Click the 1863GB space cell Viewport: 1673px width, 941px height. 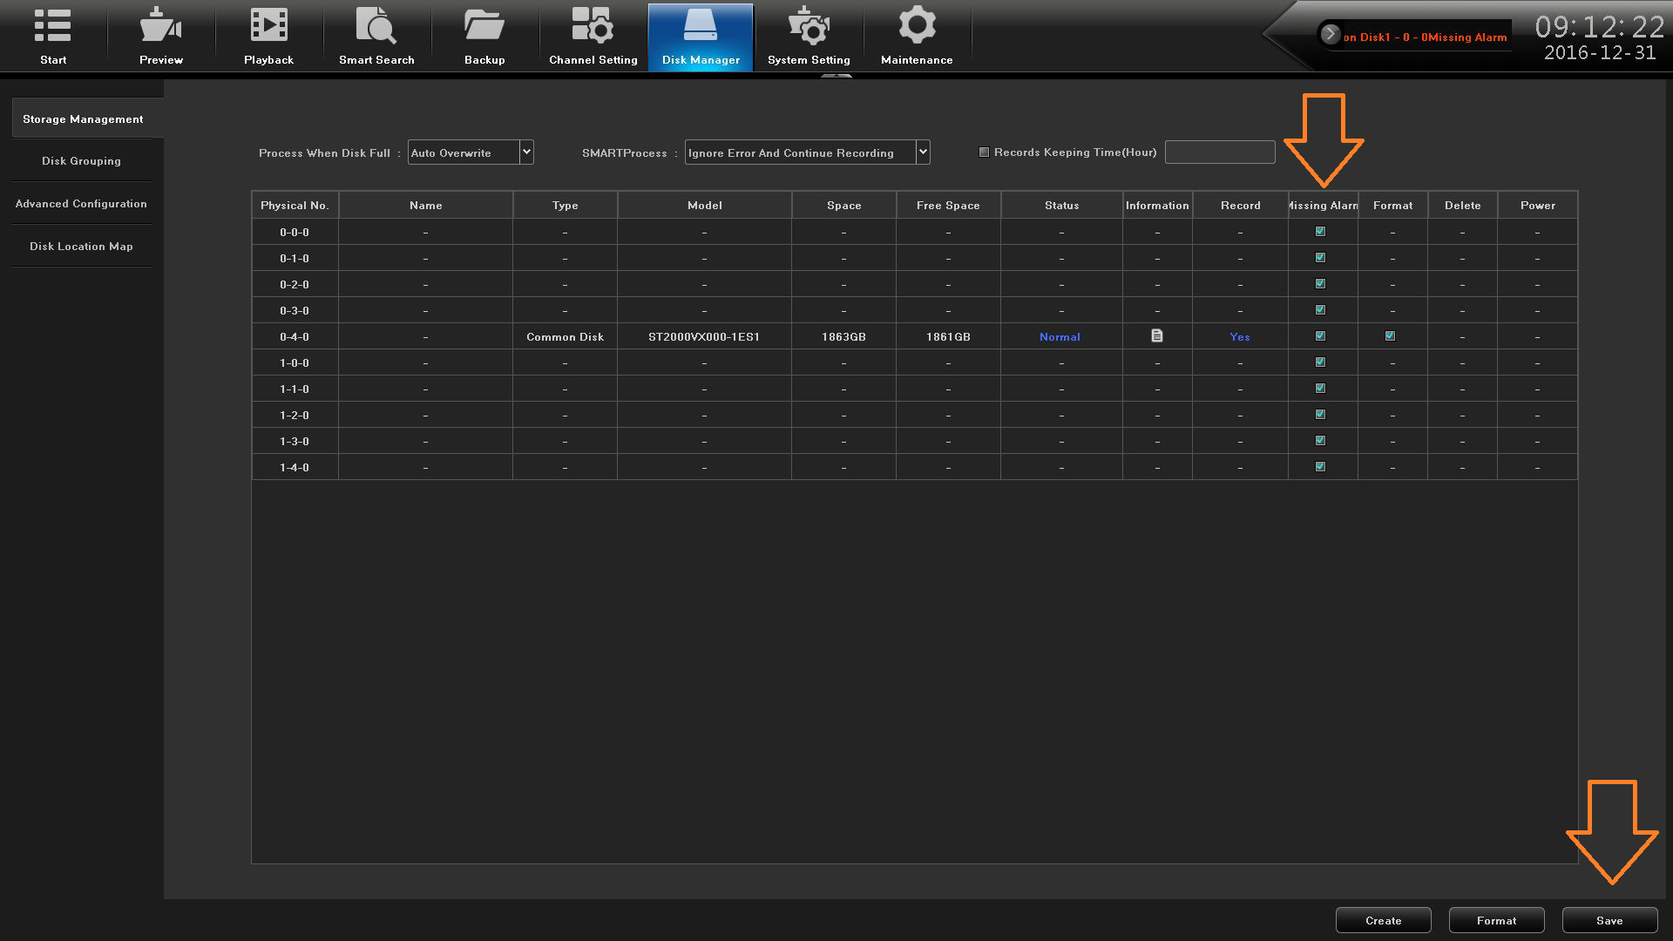pyautogui.click(x=843, y=336)
